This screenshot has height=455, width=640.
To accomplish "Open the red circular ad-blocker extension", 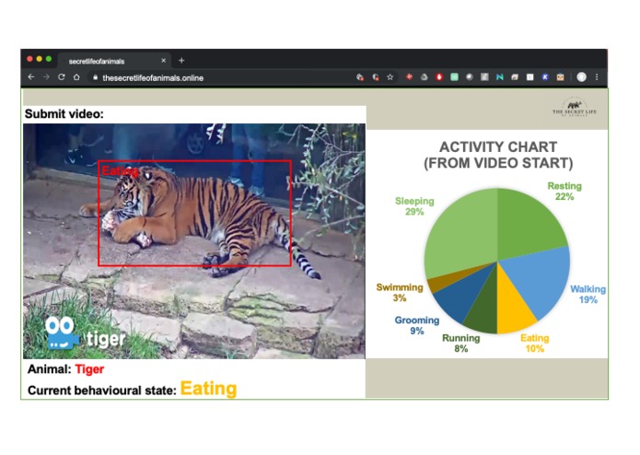I will pyautogui.click(x=439, y=76).
